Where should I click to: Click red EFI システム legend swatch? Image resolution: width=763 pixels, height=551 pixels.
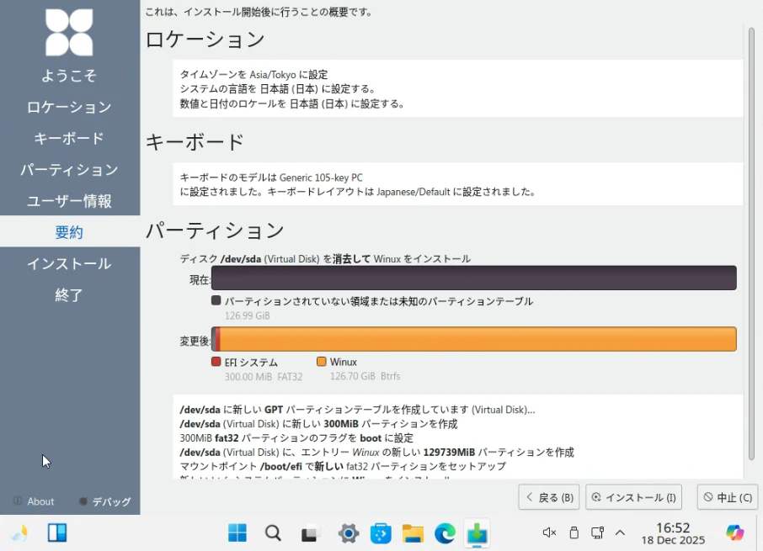[216, 362]
